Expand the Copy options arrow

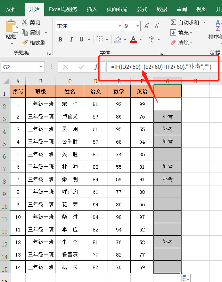coord(46,33)
